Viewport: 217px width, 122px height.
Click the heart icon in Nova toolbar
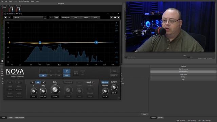point(118,18)
